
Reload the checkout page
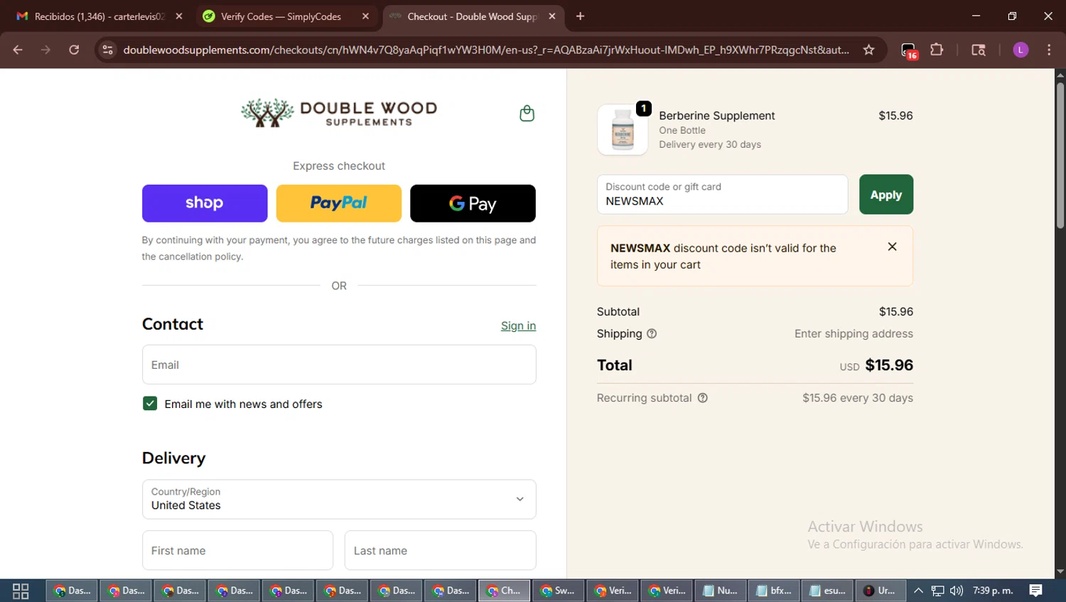74,50
